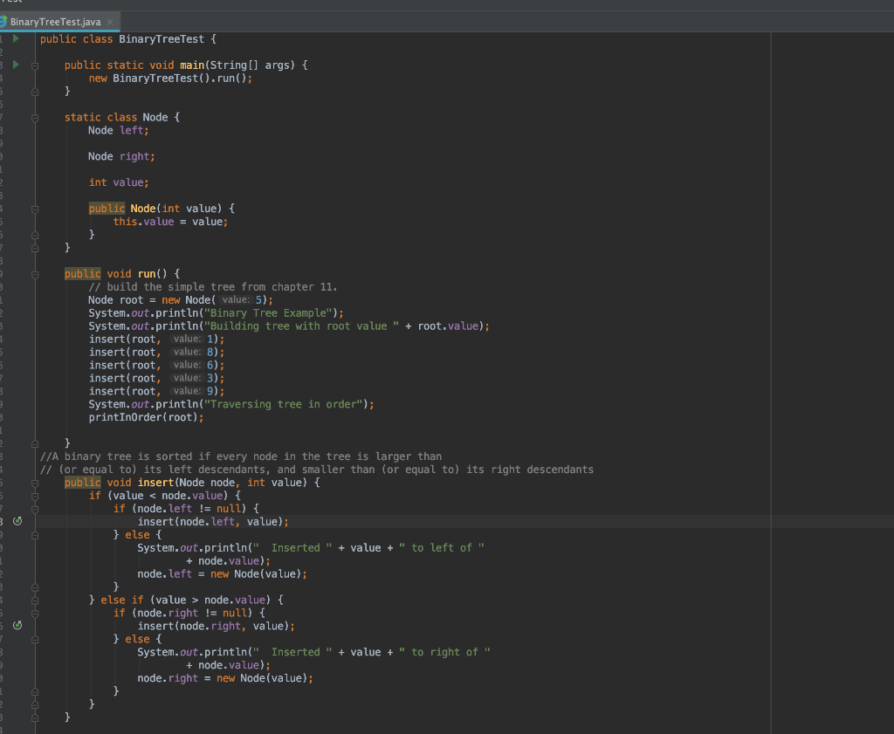Click the run arrow beside the main method
The width and height of the screenshot is (894, 734).
click(x=16, y=65)
